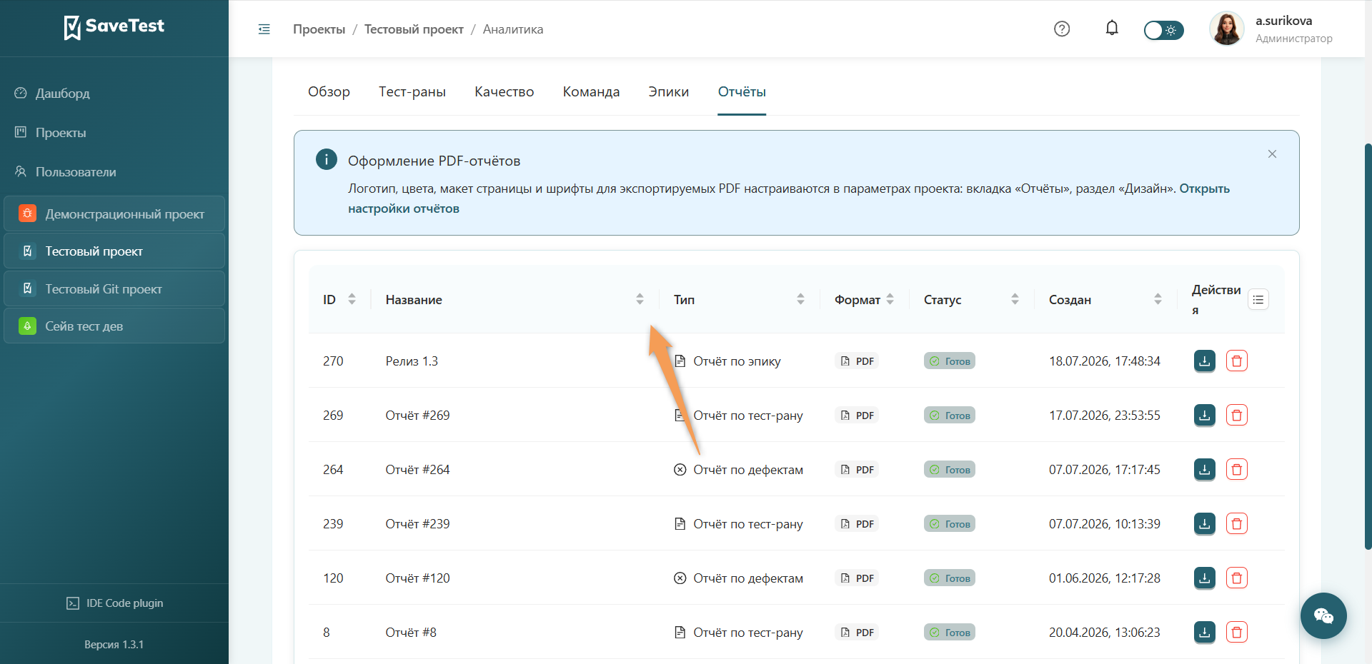The width and height of the screenshot is (1372, 664).
Task: Select Тестовый Git проект in sidebar
Action: [114, 289]
